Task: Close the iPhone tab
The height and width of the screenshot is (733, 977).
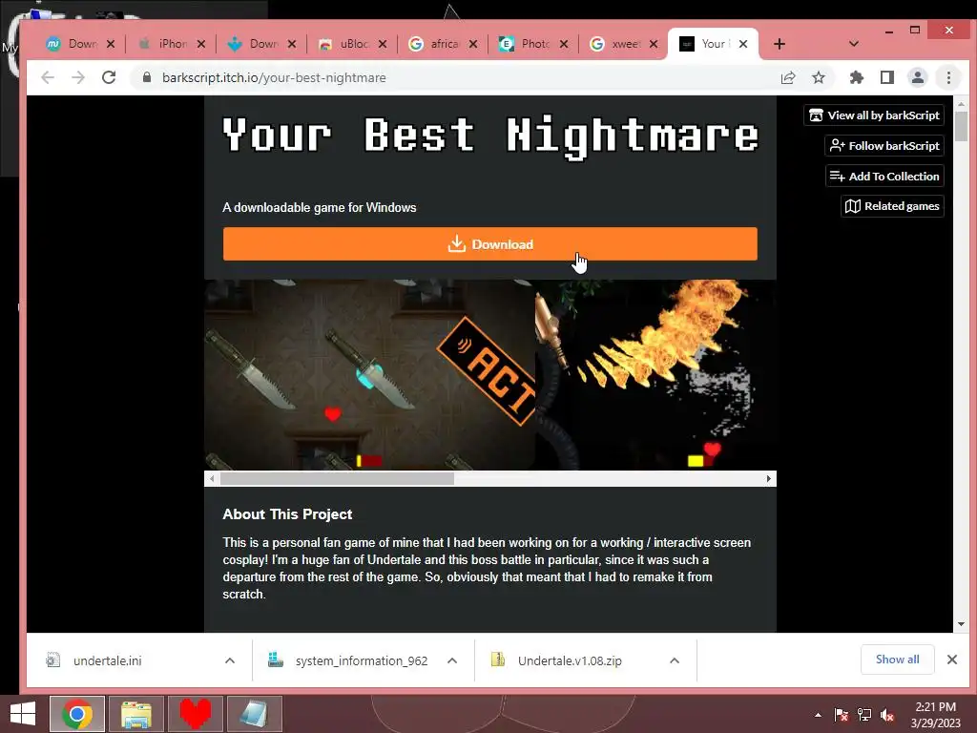Action: (x=200, y=44)
